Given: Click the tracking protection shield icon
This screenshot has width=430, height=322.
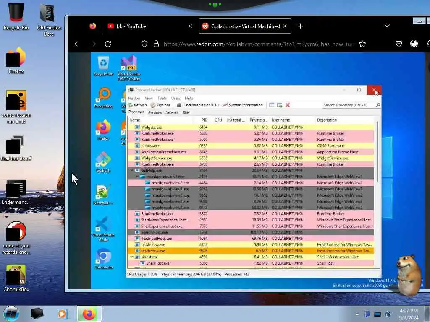Looking at the screenshot, I should [x=144, y=44].
